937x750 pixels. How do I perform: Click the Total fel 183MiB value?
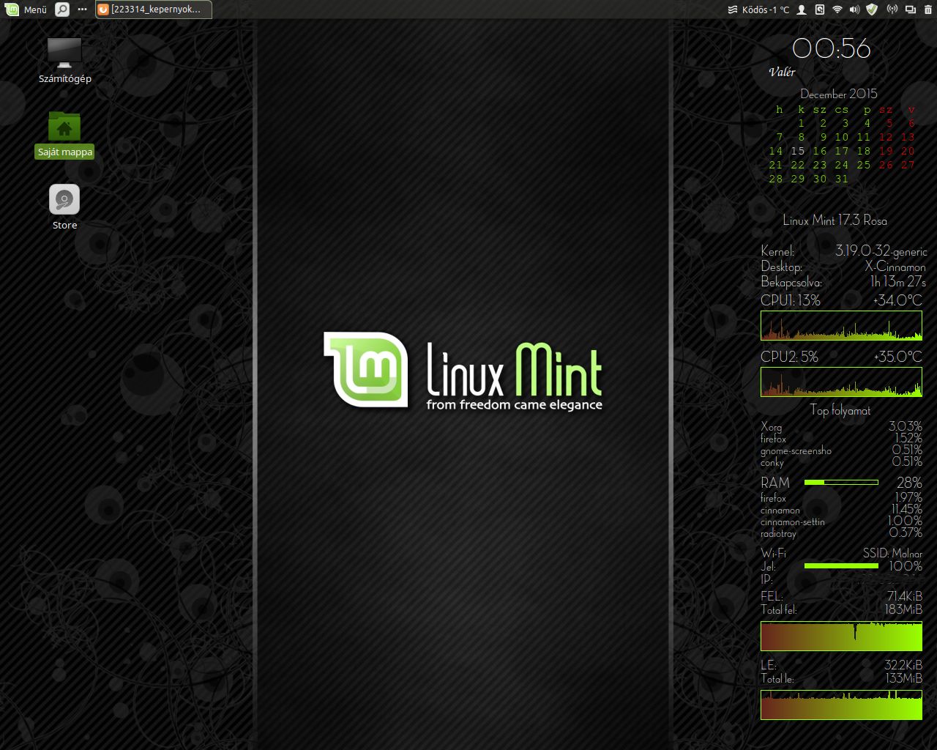click(903, 609)
